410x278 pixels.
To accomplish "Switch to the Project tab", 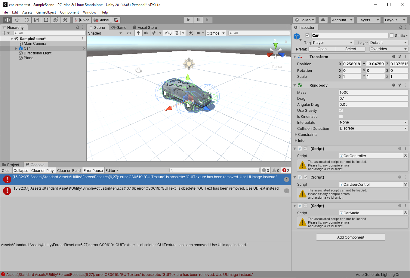I will 11,165.
